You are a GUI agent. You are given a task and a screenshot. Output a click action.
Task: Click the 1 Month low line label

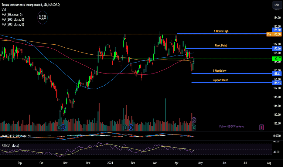click(220, 71)
